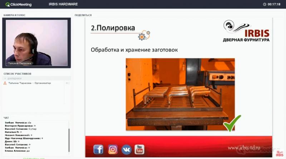This screenshot has height=159, width=286.
Task: Select participant Татьяна Тарасова - Организатор
Action: 30,83
